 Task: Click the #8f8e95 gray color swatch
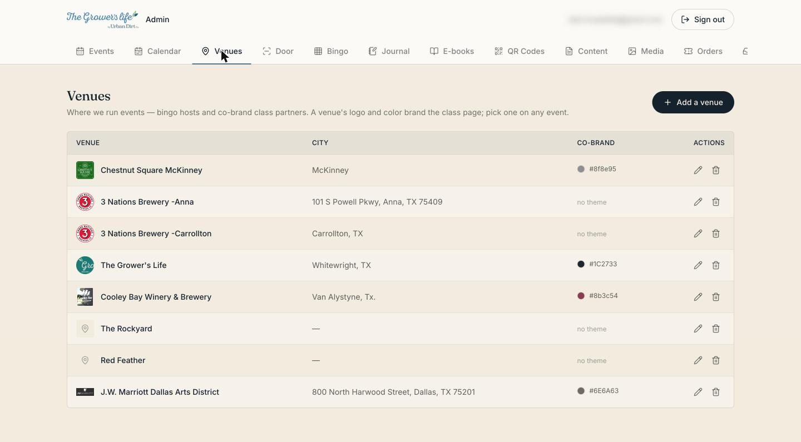pyautogui.click(x=581, y=169)
